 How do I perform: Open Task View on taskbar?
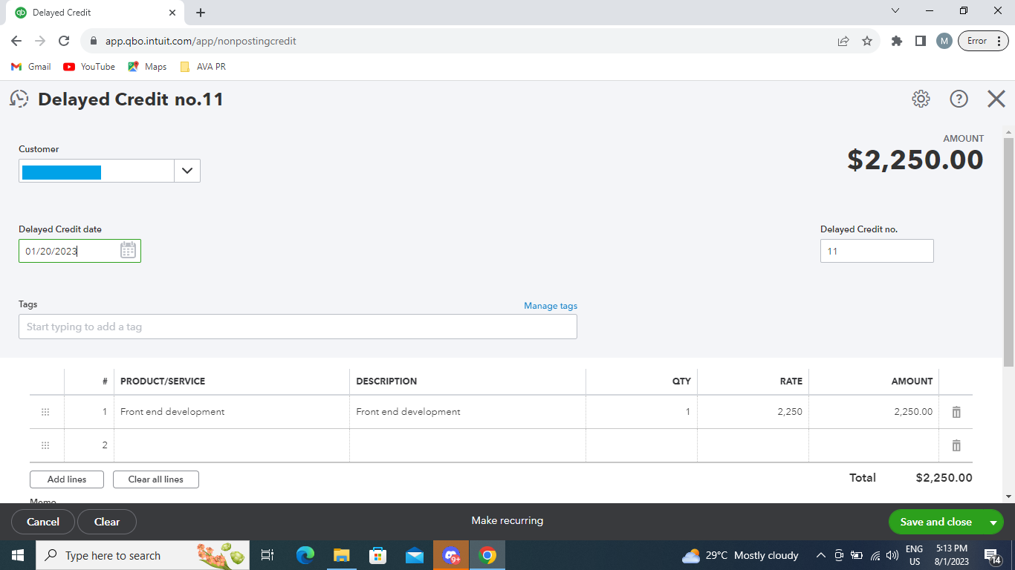click(x=267, y=555)
